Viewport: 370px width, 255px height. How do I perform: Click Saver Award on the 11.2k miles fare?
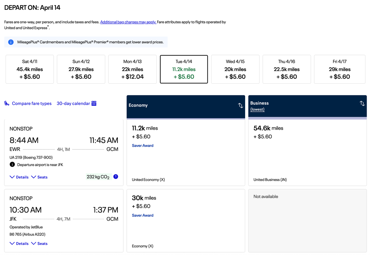(142, 145)
